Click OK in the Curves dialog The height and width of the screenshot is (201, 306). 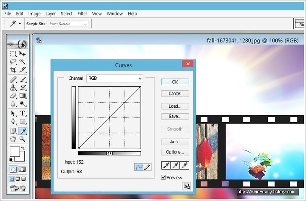pos(175,82)
